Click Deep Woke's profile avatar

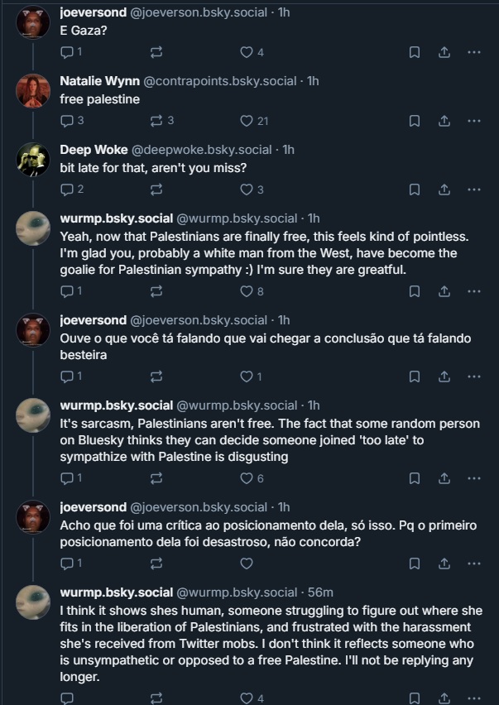coord(34,160)
